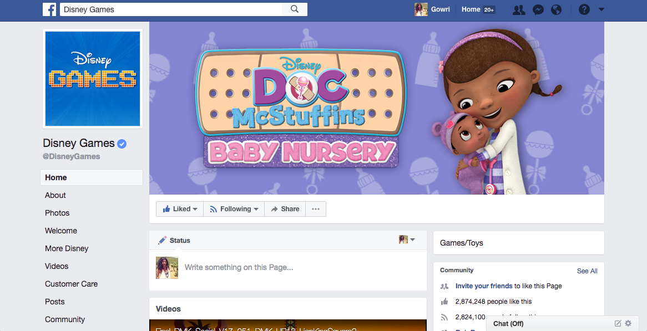The height and width of the screenshot is (331, 647).
Task: Open the Disney Games profile picture
Action: coord(93,78)
